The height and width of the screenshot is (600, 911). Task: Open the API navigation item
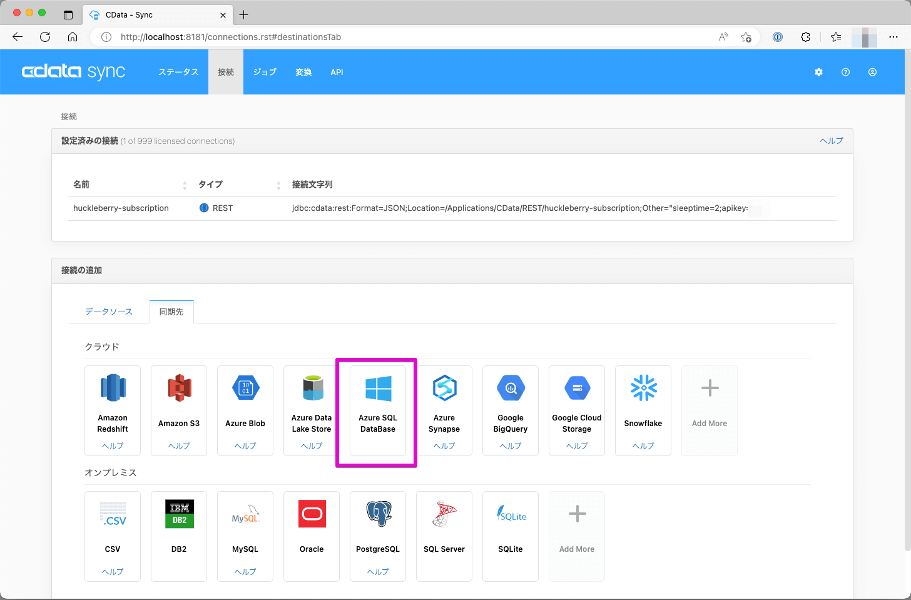[x=337, y=72]
